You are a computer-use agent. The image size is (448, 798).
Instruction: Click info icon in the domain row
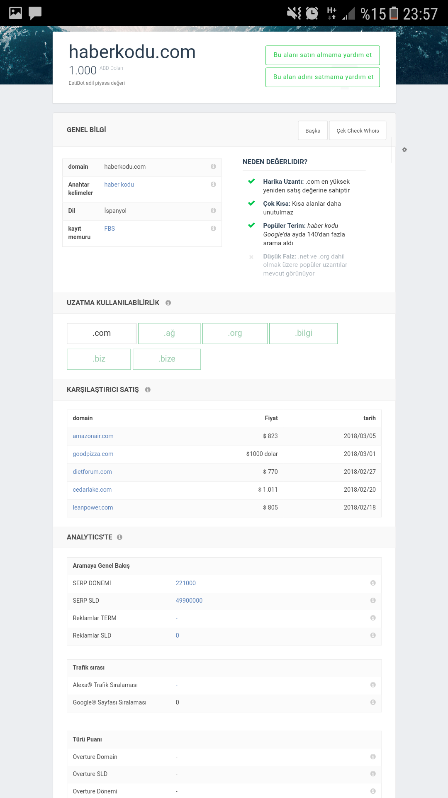213,167
